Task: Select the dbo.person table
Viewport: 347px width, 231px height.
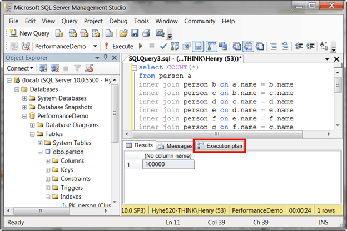Action: 68,152
